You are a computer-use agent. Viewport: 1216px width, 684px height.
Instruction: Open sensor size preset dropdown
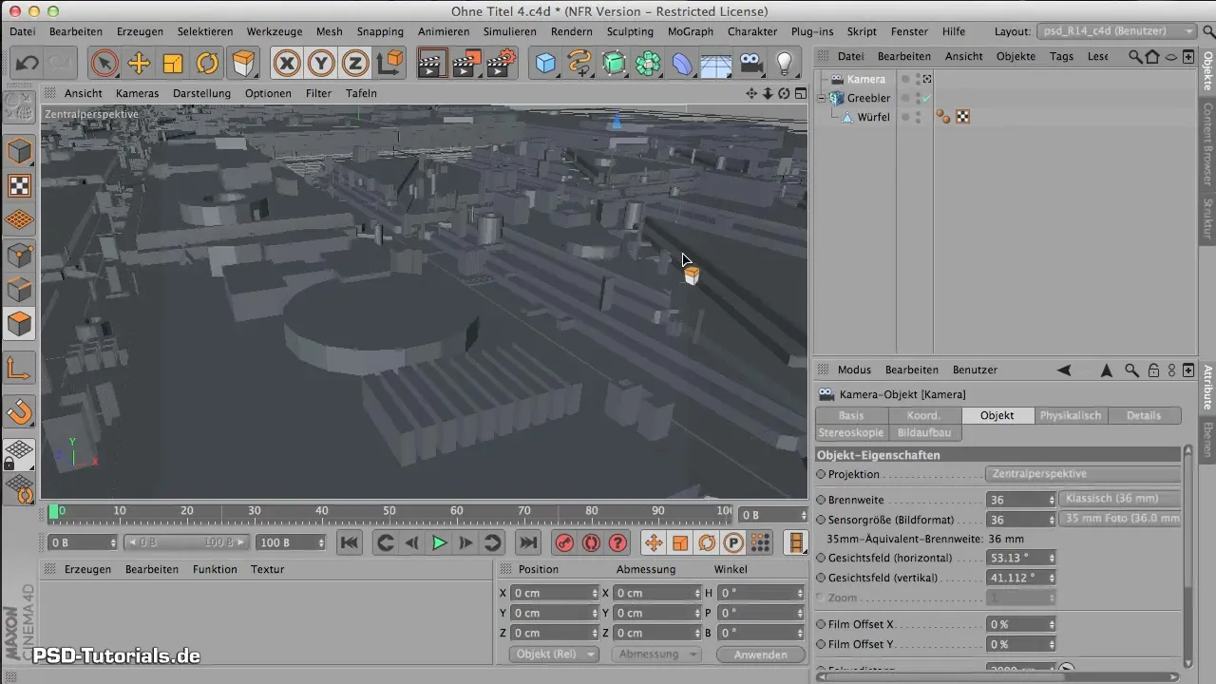tap(1120, 520)
